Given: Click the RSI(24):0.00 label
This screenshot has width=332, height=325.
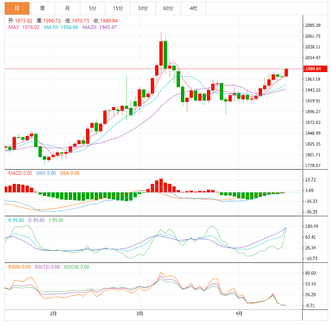Looking at the screenshot, I should [77, 267].
